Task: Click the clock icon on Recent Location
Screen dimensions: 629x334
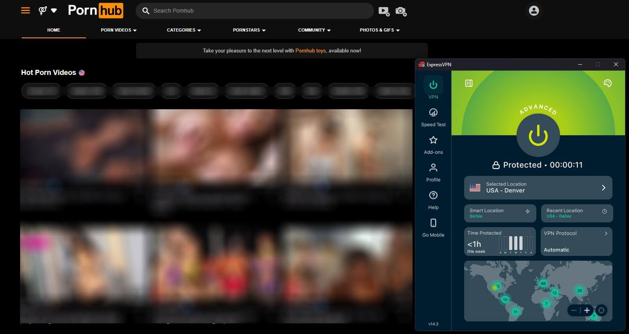Action: pos(605,211)
